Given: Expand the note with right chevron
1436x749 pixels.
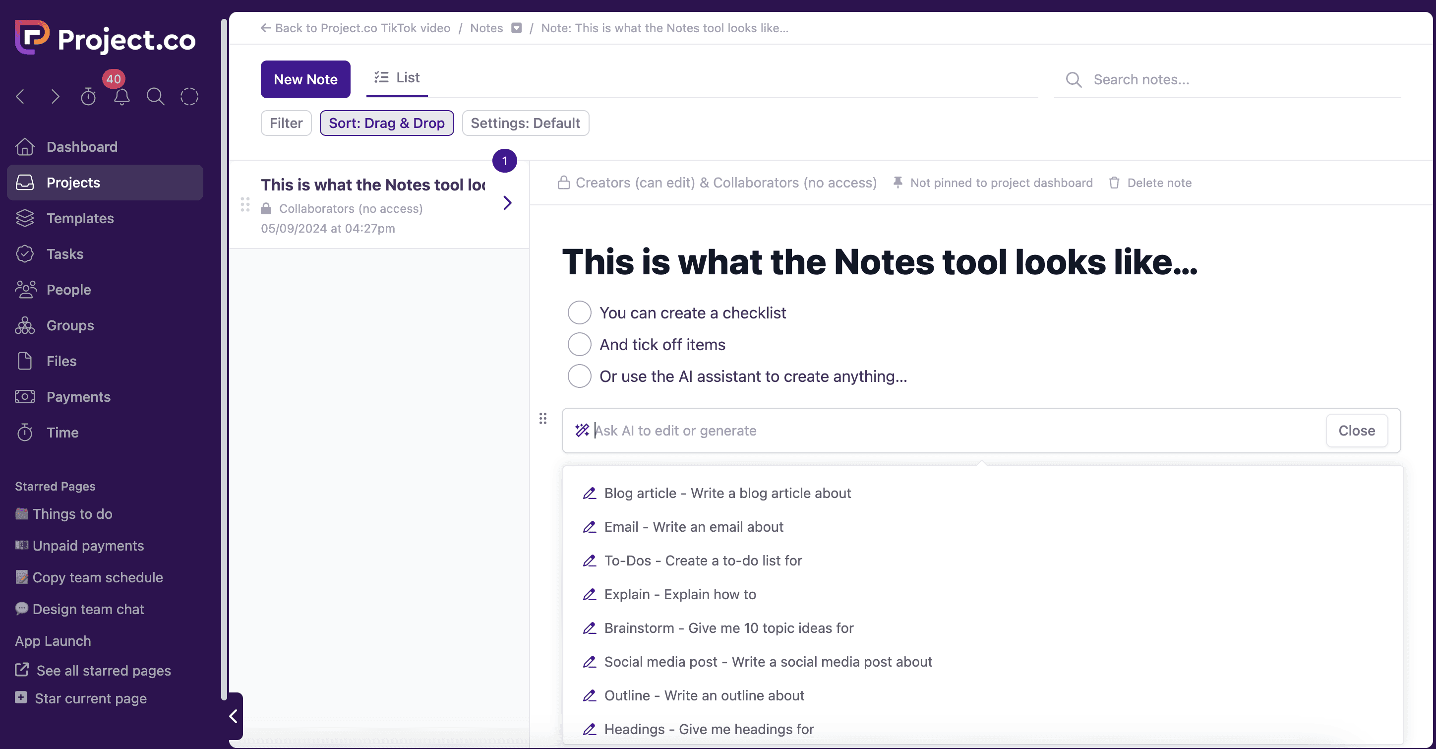Looking at the screenshot, I should (x=507, y=202).
